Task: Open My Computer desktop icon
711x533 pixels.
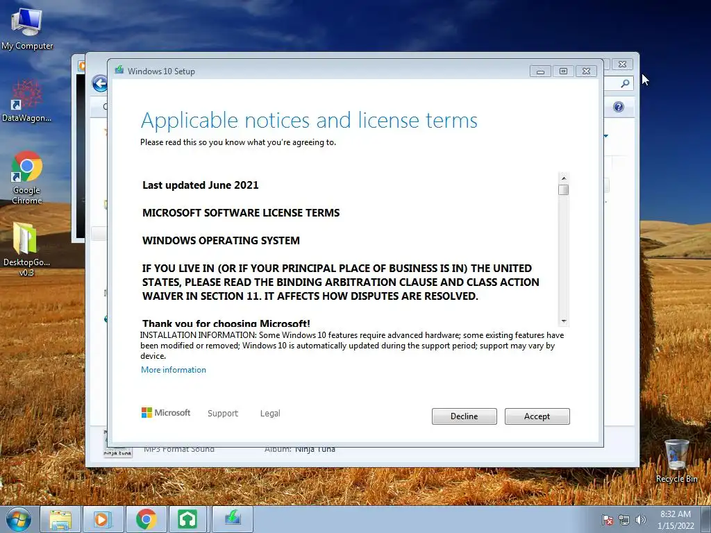Action: pos(27,29)
